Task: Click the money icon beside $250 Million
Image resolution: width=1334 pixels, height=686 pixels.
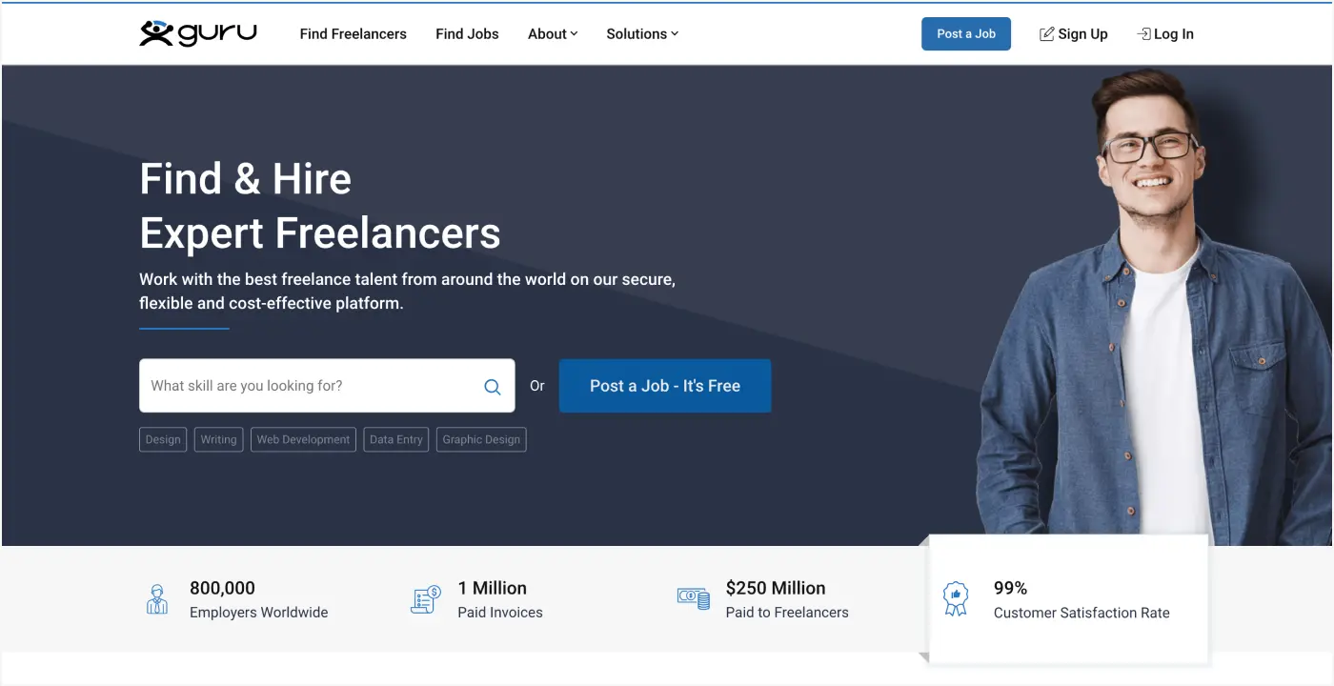Action: pos(693,598)
